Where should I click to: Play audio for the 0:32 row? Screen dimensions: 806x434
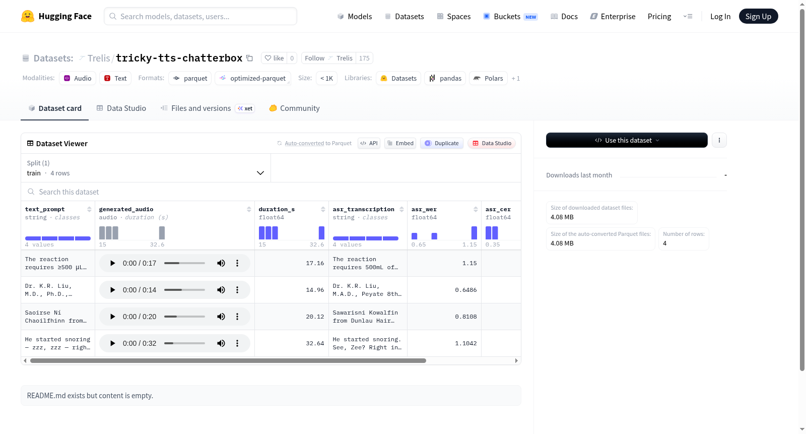(x=112, y=343)
